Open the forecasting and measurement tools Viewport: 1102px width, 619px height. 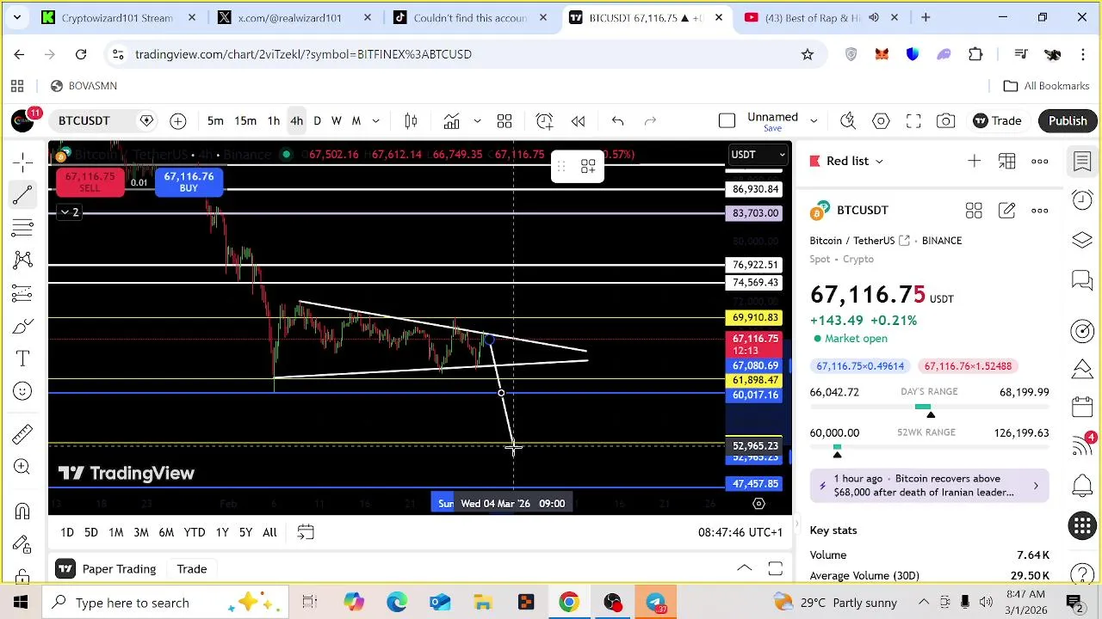tap(23, 292)
